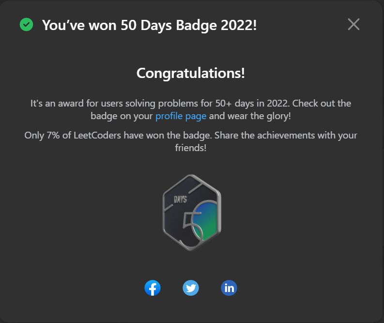Click the word "friends!" below the statistic
This screenshot has height=323, width=384.
coord(190,148)
